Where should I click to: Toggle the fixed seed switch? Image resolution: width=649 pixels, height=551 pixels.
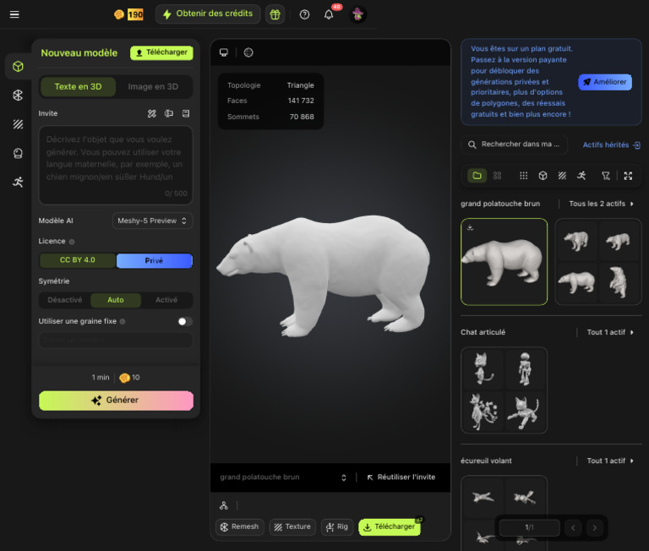click(184, 321)
